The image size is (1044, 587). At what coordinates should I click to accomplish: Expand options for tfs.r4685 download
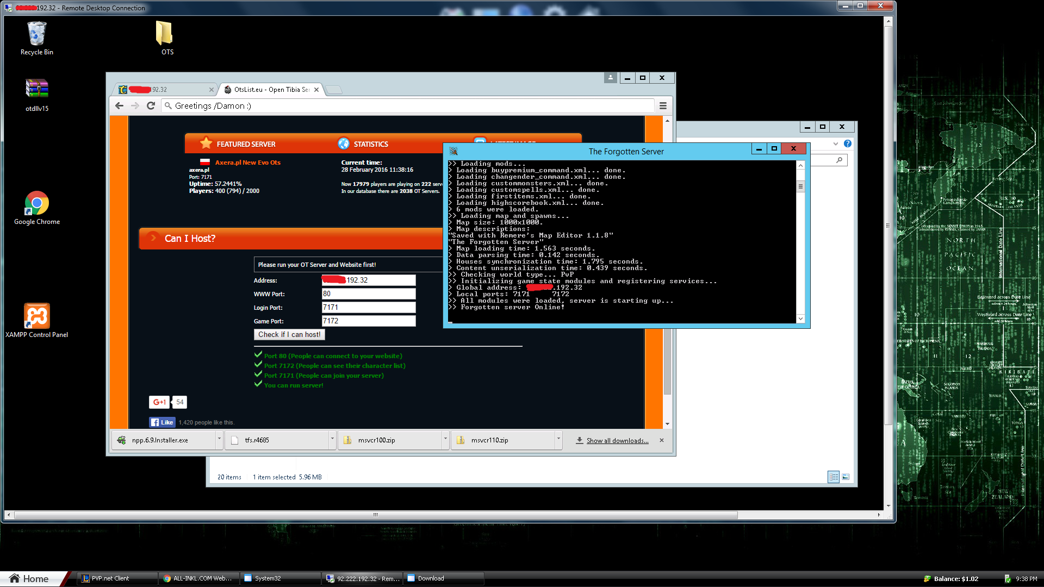(332, 439)
